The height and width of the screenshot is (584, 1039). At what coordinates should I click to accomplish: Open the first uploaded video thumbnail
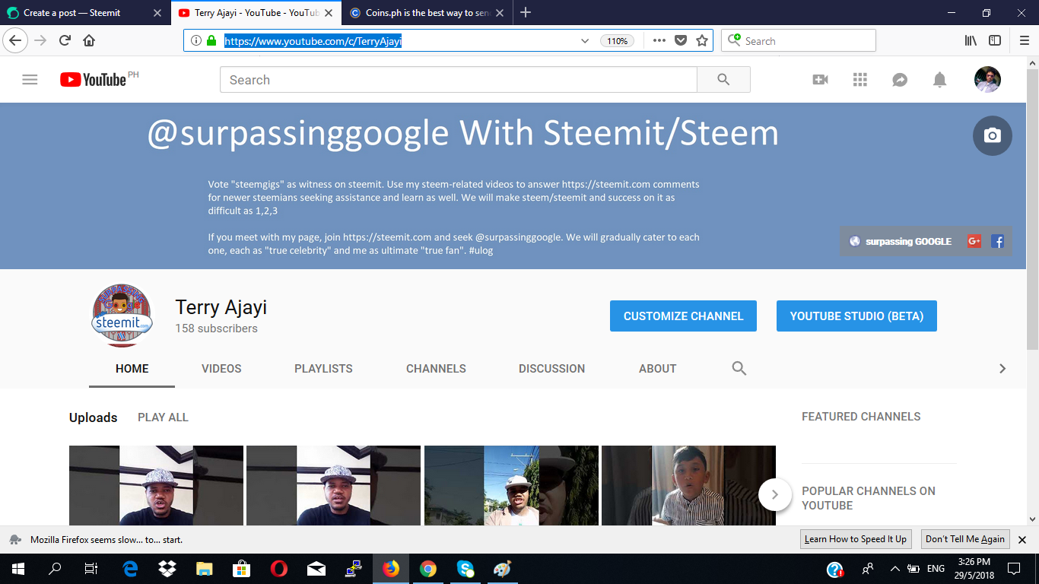[156, 485]
